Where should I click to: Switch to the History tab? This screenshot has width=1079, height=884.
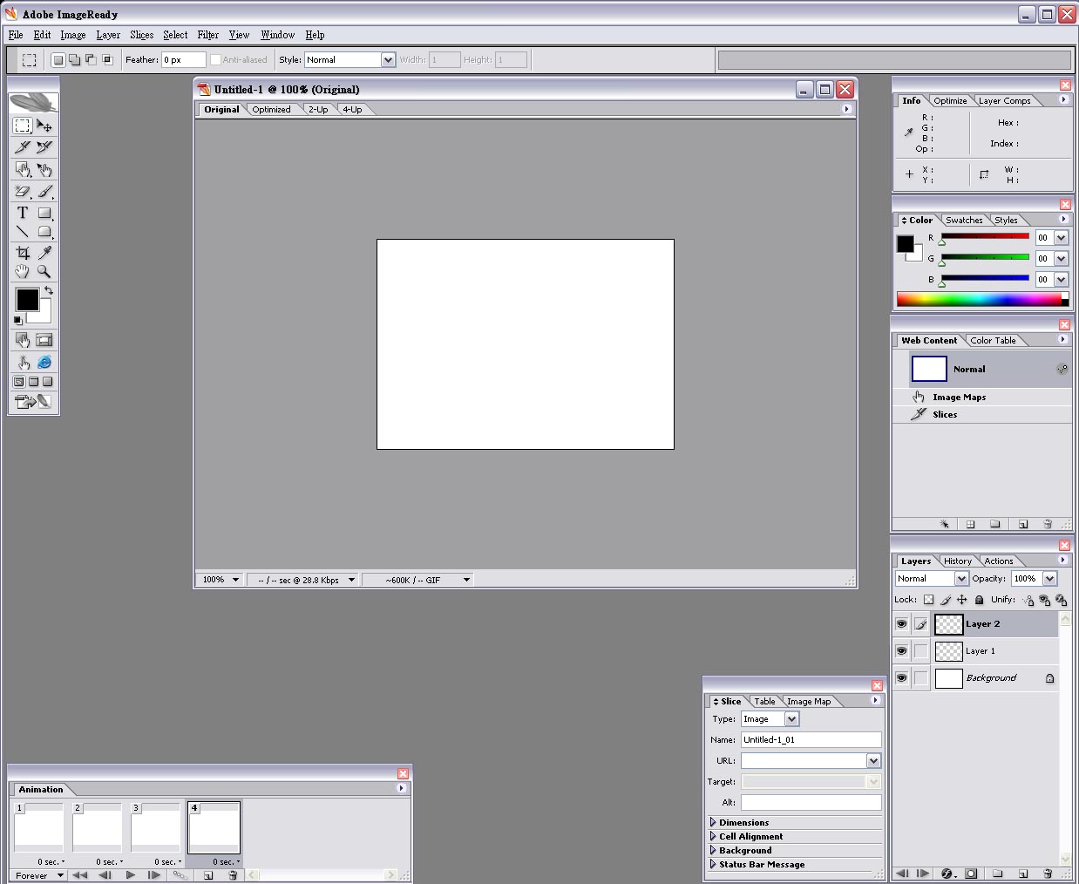(957, 561)
